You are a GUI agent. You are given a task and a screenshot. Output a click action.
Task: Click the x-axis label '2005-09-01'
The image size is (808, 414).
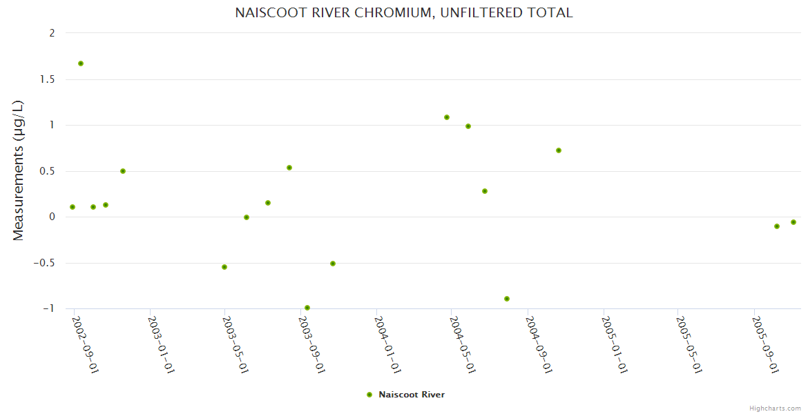(x=764, y=344)
